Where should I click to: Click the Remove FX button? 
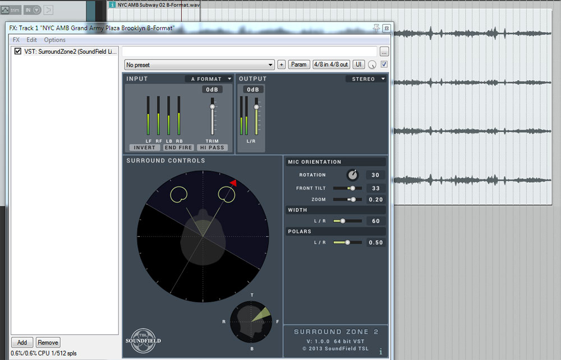[48, 343]
